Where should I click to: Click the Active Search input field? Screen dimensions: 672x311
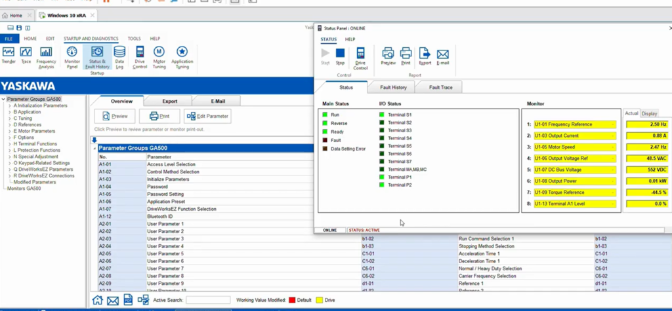[208, 300]
